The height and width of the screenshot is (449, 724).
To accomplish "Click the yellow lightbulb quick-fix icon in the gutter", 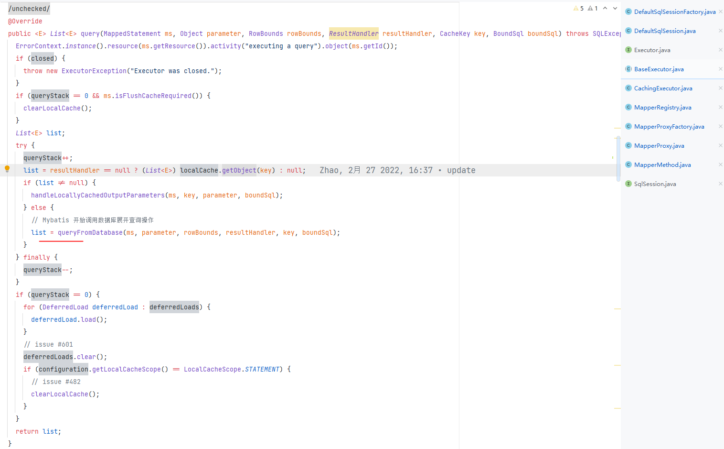I will [7, 168].
